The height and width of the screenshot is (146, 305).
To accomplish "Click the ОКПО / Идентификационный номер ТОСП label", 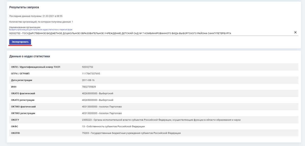I will (x=36, y=67).
